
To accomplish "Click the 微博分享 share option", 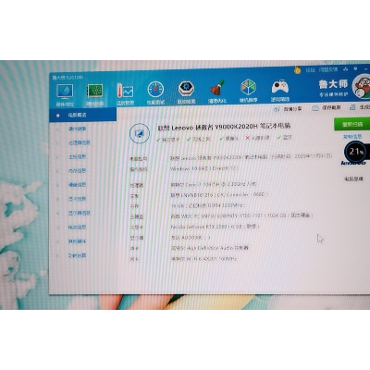I will pos(289,109).
